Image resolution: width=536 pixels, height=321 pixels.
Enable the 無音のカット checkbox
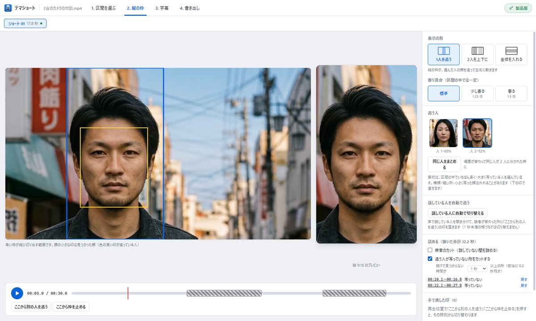click(430, 250)
